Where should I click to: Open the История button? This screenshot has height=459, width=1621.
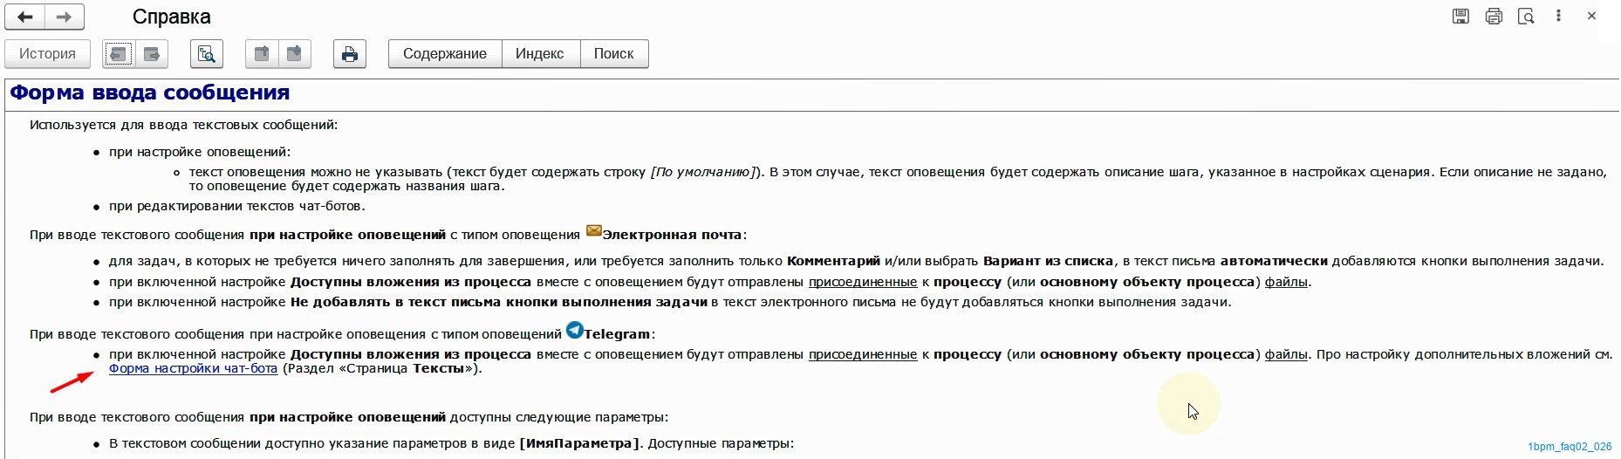point(47,54)
